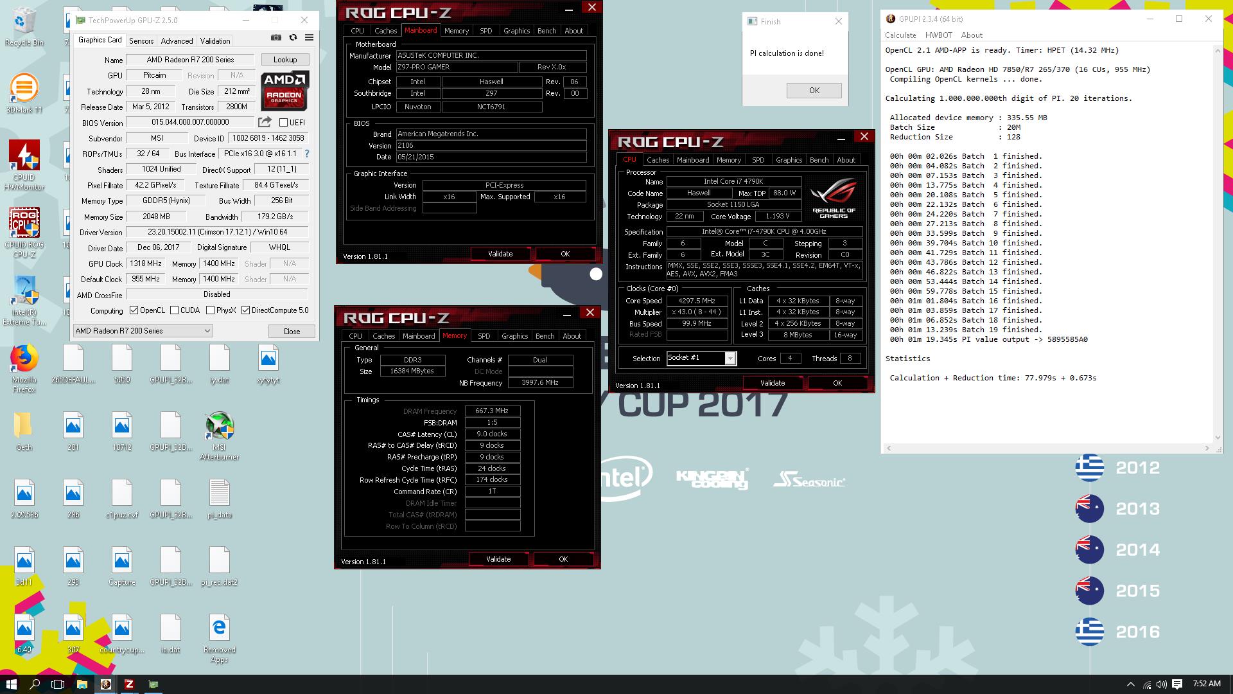Viewport: 1233px width, 694px height.
Task: Select the Geth folder on desktop
Action: (24, 431)
